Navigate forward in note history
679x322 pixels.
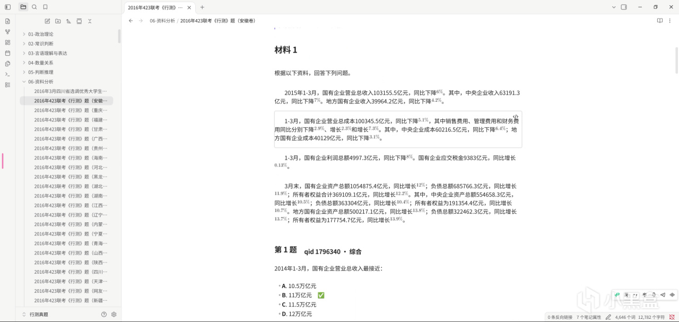pos(141,21)
